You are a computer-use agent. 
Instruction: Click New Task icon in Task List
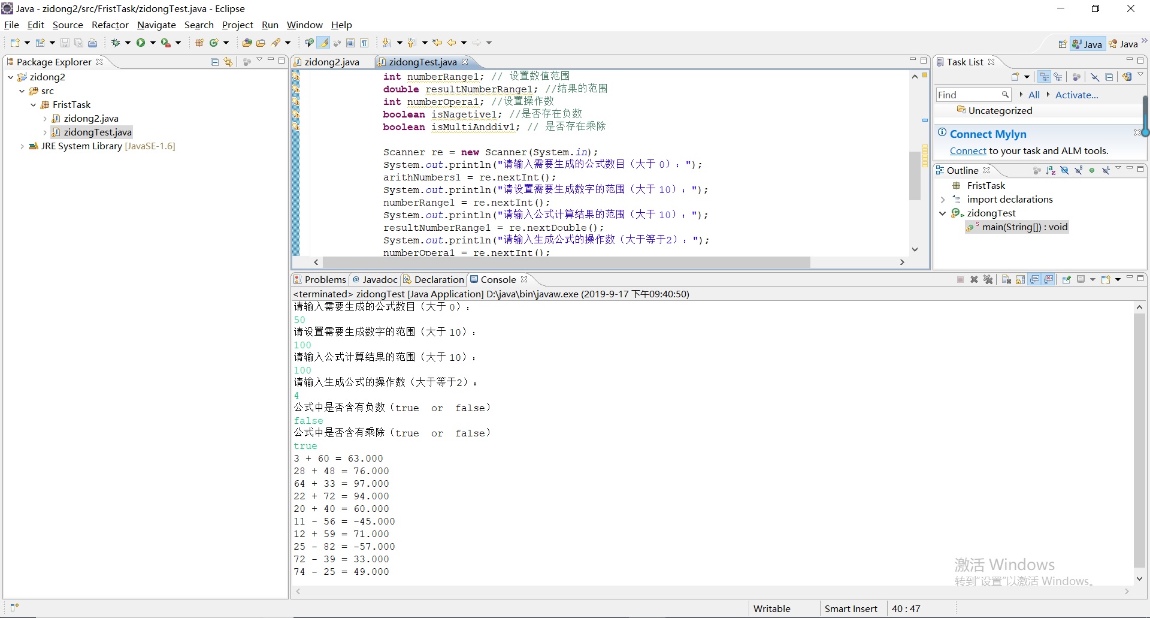coord(1015,77)
